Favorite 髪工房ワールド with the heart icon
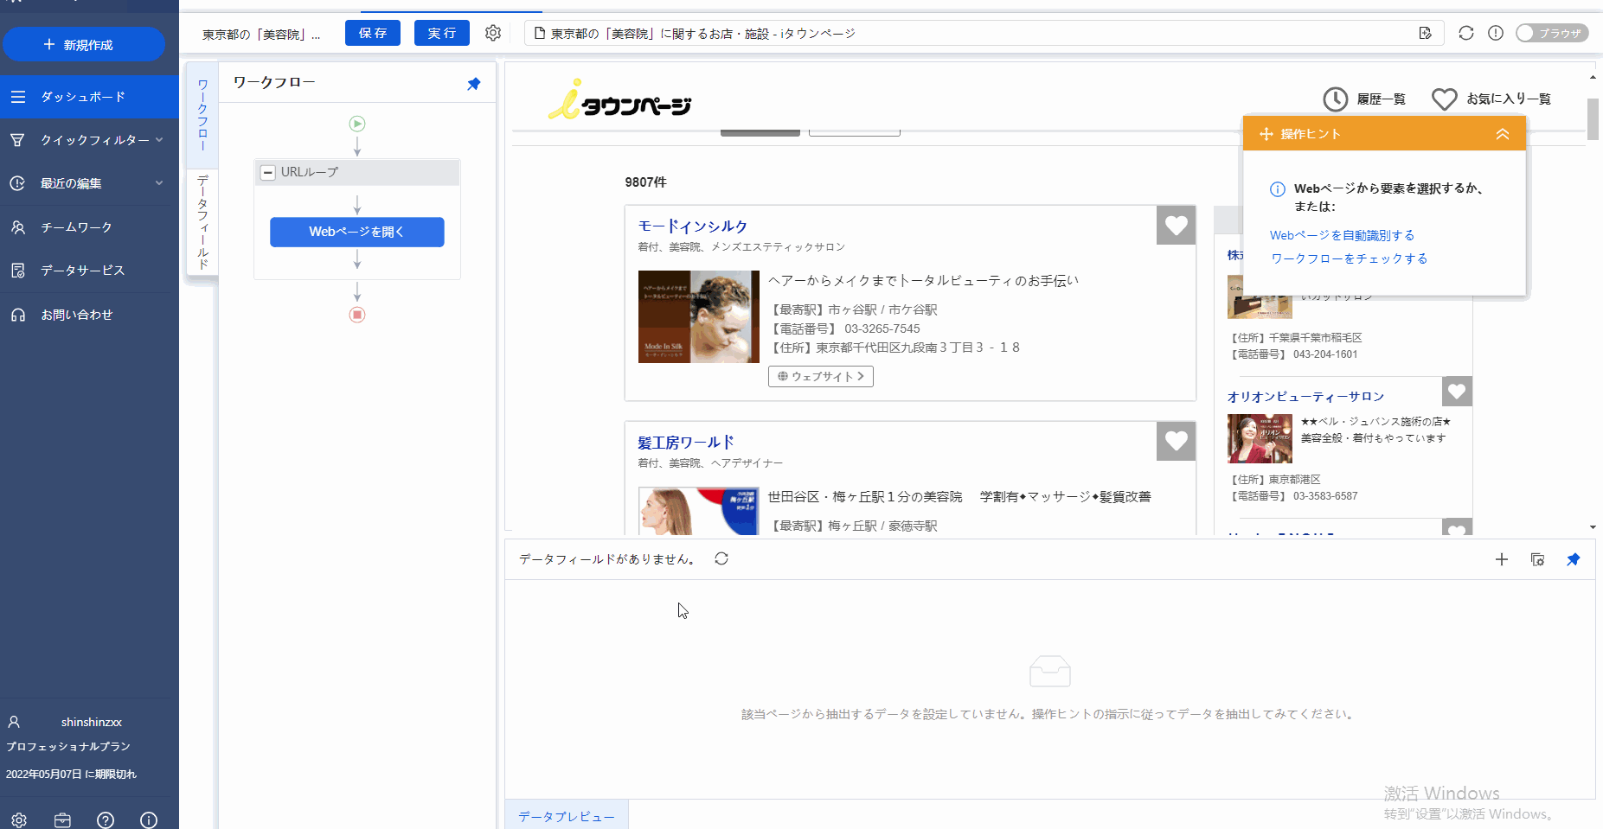1603x829 pixels. tap(1177, 442)
